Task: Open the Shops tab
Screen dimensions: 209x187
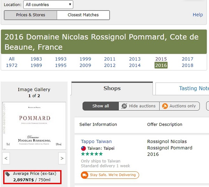Action: click(112, 88)
